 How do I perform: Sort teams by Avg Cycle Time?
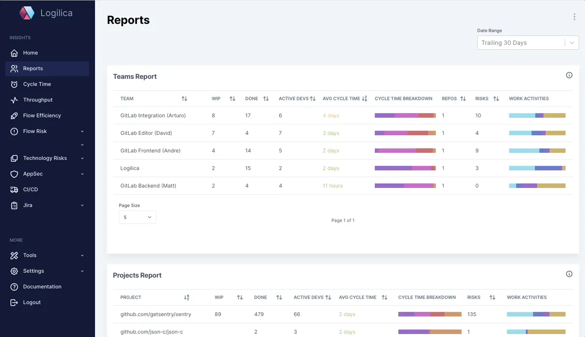click(x=364, y=99)
